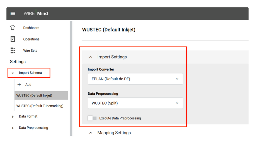Screen dimensions: 255x143
Task: Click the Operations document icon
Action: [13, 39]
